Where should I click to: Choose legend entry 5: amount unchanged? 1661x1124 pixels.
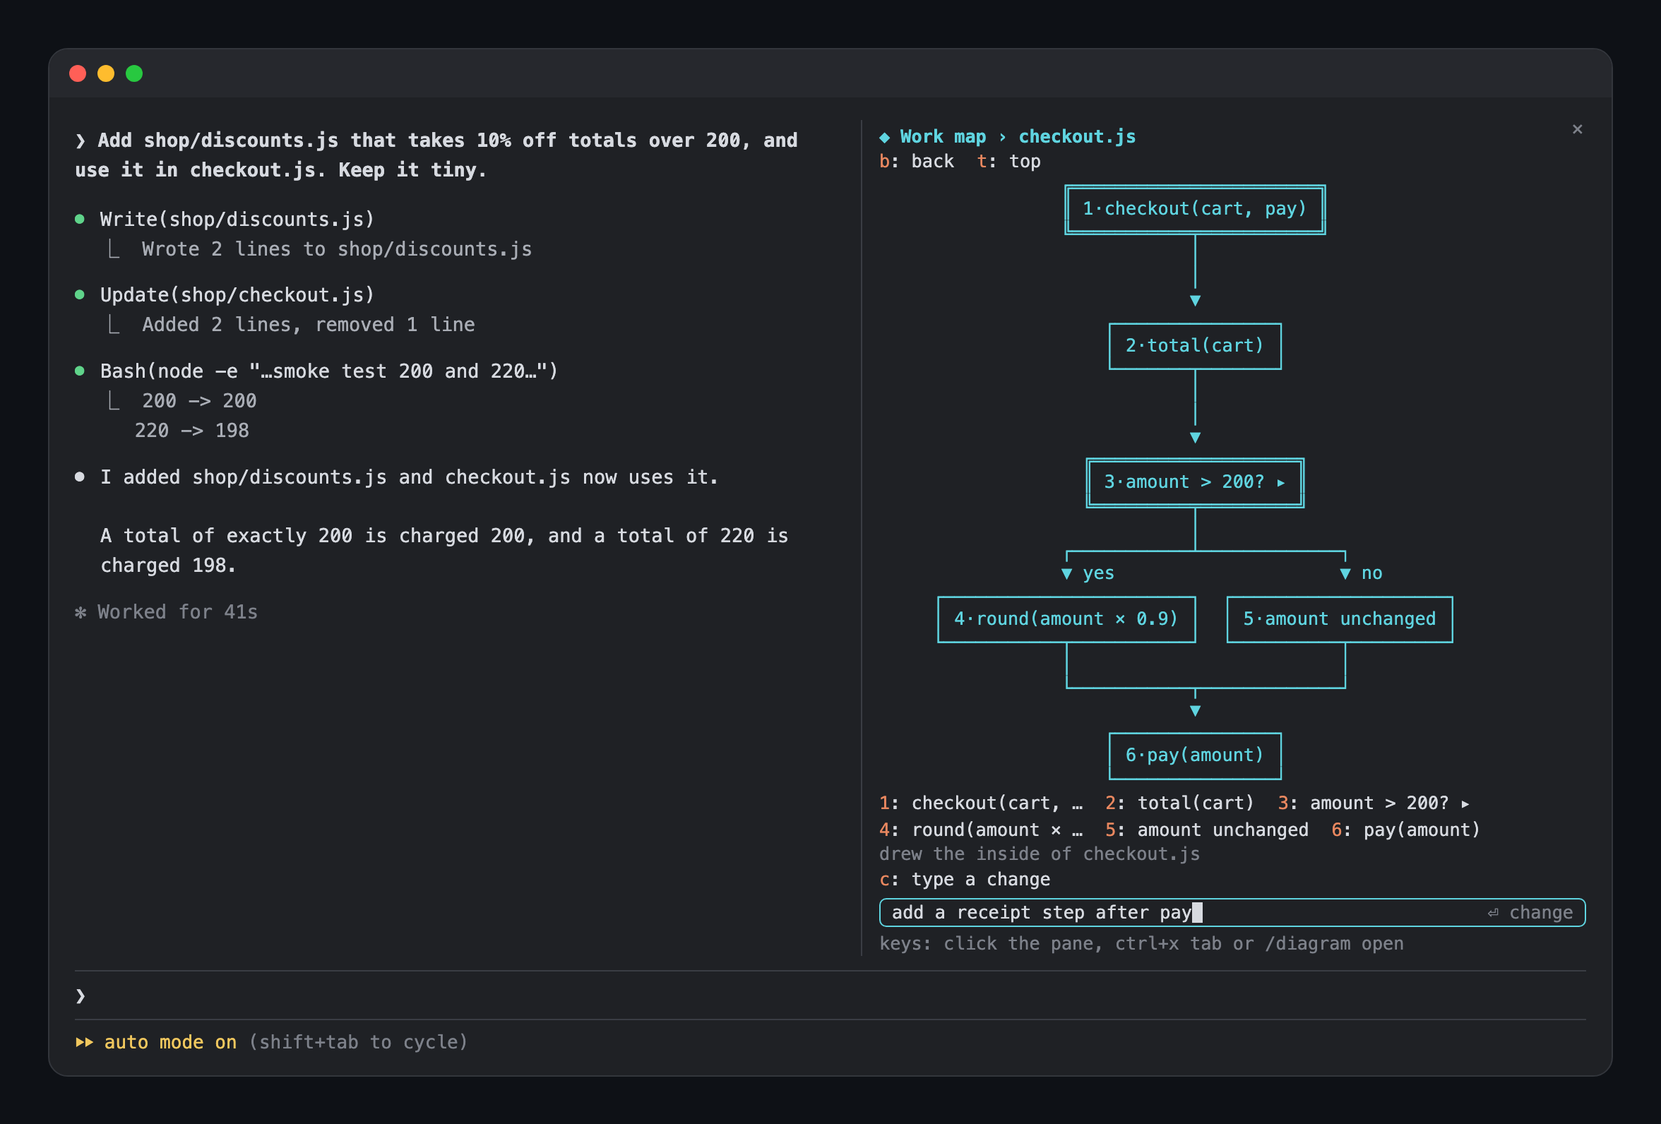(1206, 830)
